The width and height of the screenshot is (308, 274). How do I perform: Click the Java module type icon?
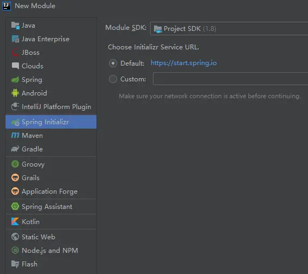15,26
